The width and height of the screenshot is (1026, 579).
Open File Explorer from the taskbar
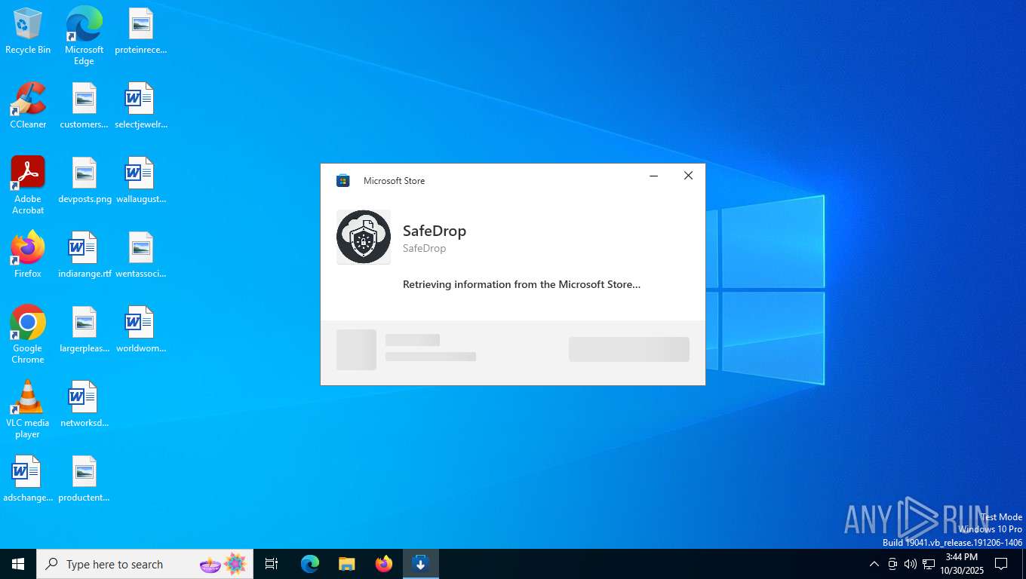coord(346,564)
